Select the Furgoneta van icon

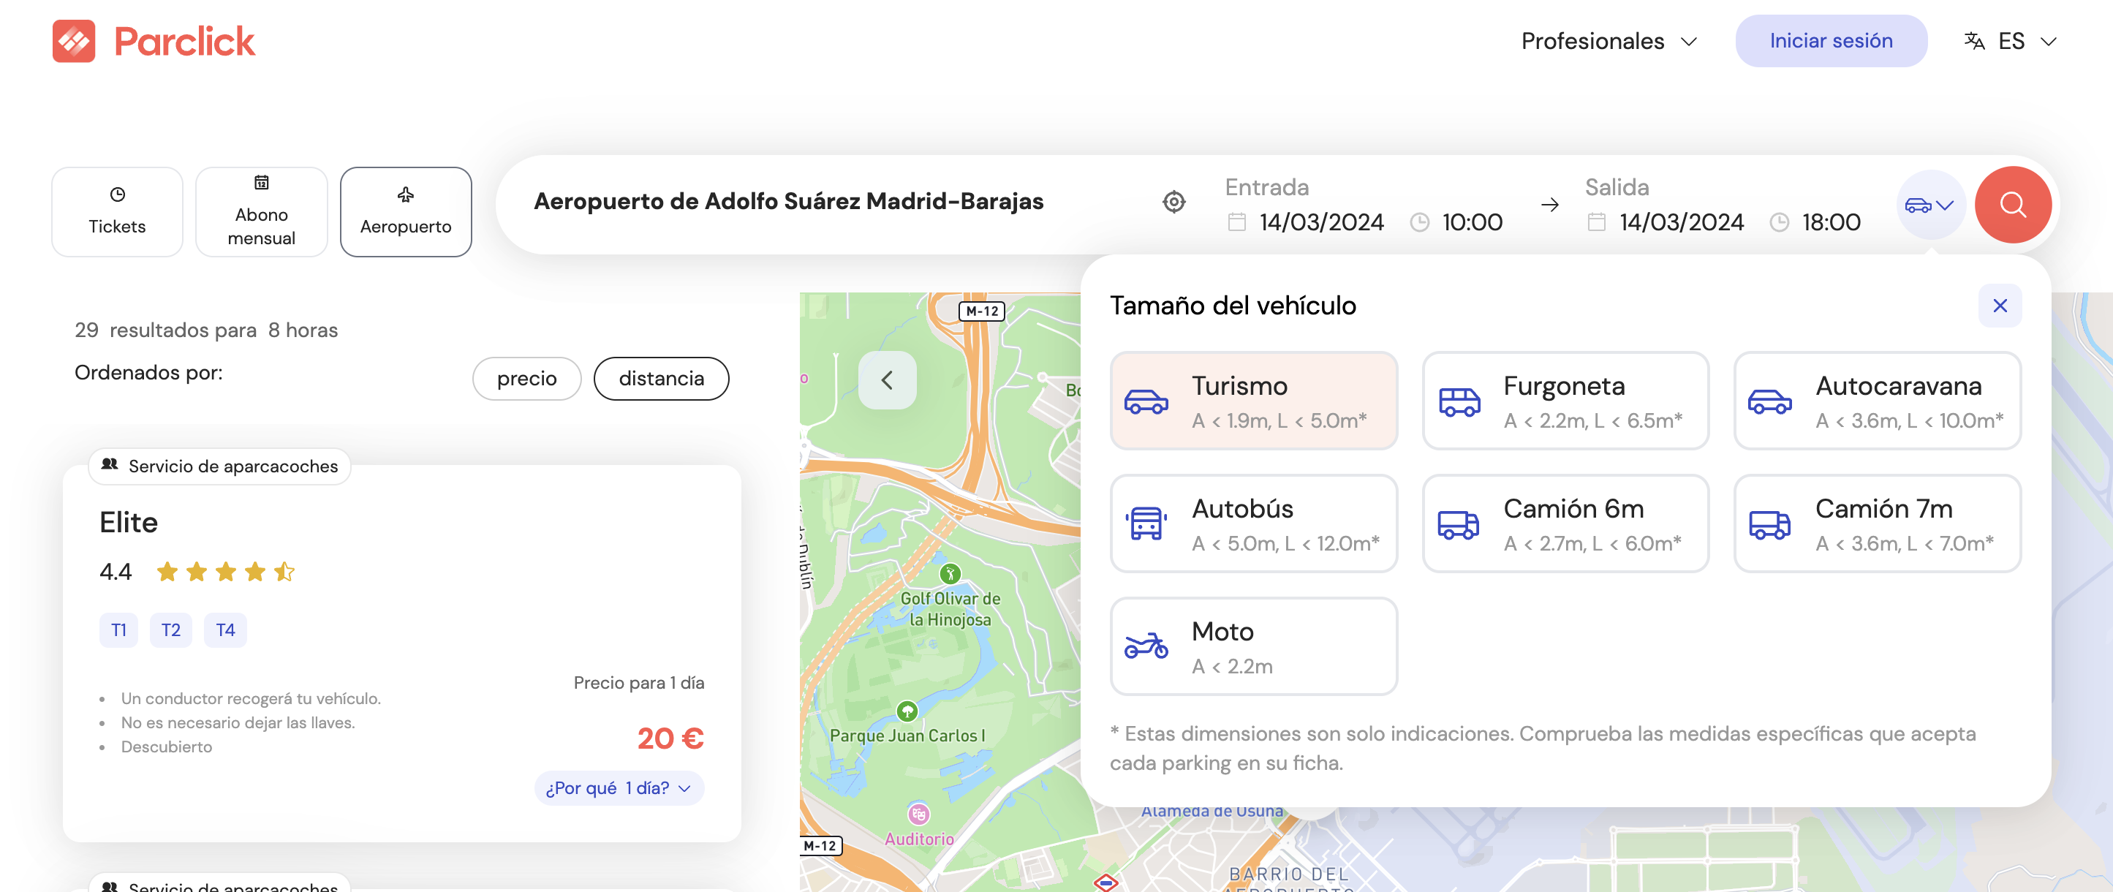click(1459, 401)
